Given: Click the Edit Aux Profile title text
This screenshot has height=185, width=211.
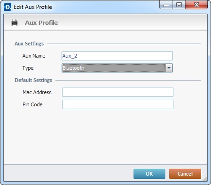Looking at the screenshot, I should pyautogui.click(x=33, y=7).
